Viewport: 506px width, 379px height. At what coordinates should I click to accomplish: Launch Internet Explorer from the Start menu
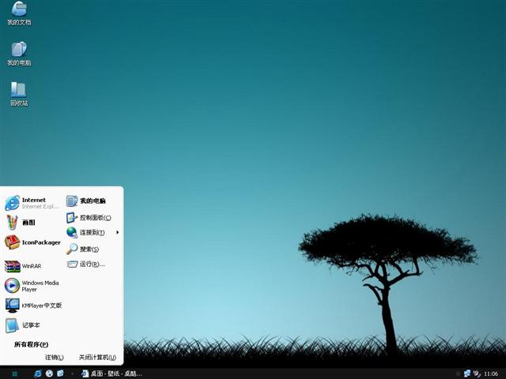point(32,203)
